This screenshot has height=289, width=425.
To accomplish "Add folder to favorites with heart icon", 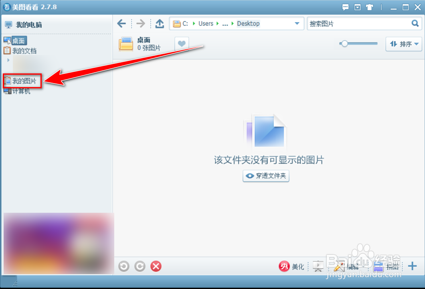I will click(182, 43).
